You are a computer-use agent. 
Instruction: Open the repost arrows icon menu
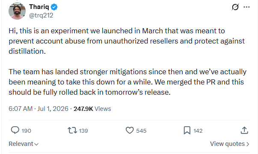point(72,131)
